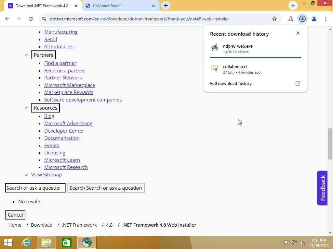The width and height of the screenshot is (333, 249).
Task: Expand the Resources section button
Action: (x=46, y=108)
